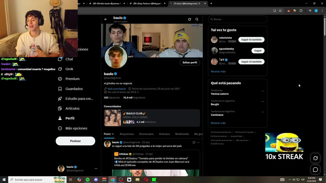The image size is (326, 183).
Task: Open the Windows Start menu
Action: (x=4, y=180)
